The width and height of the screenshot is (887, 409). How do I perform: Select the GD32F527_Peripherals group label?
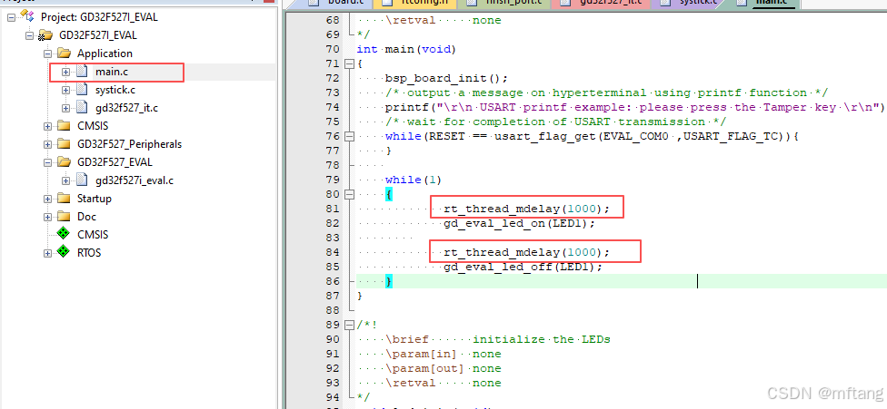[x=130, y=144]
